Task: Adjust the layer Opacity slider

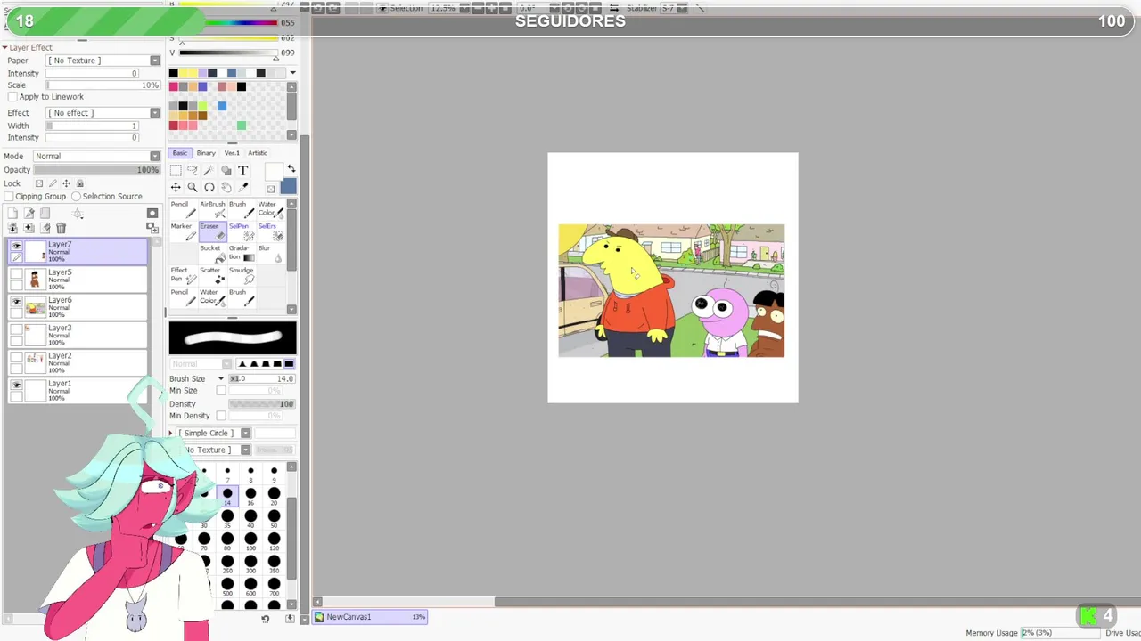Action: [x=96, y=170]
